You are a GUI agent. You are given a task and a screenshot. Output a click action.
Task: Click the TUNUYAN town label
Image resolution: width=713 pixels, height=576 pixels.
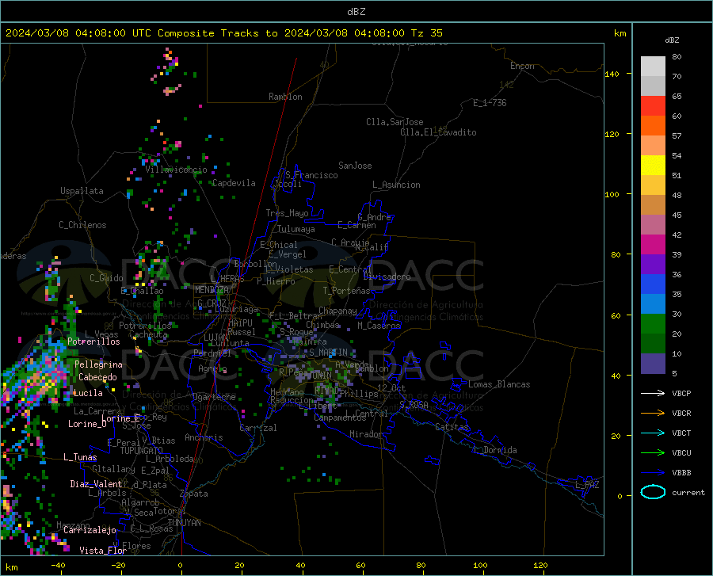pos(184,523)
